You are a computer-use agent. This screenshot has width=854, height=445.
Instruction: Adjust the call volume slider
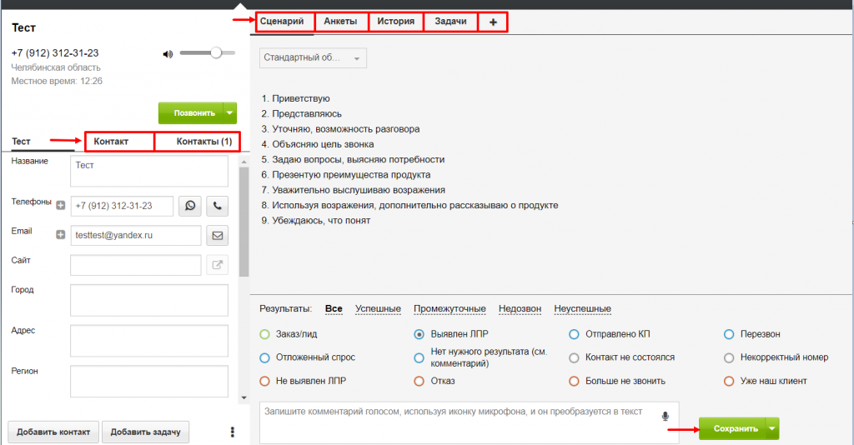point(216,52)
